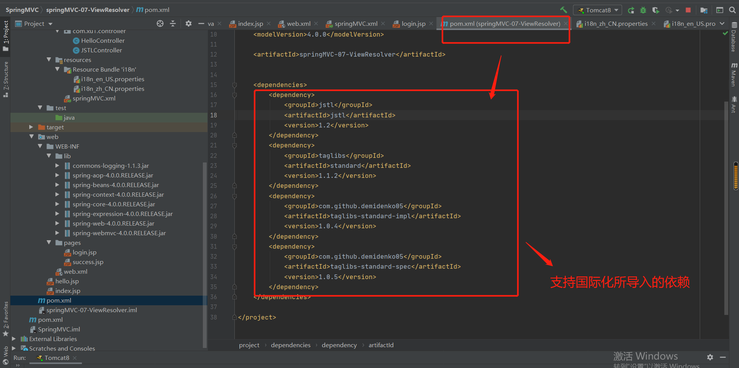739x368 pixels.
Task: Open i18n_zh_CN.properties in tree
Action: coord(112,89)
